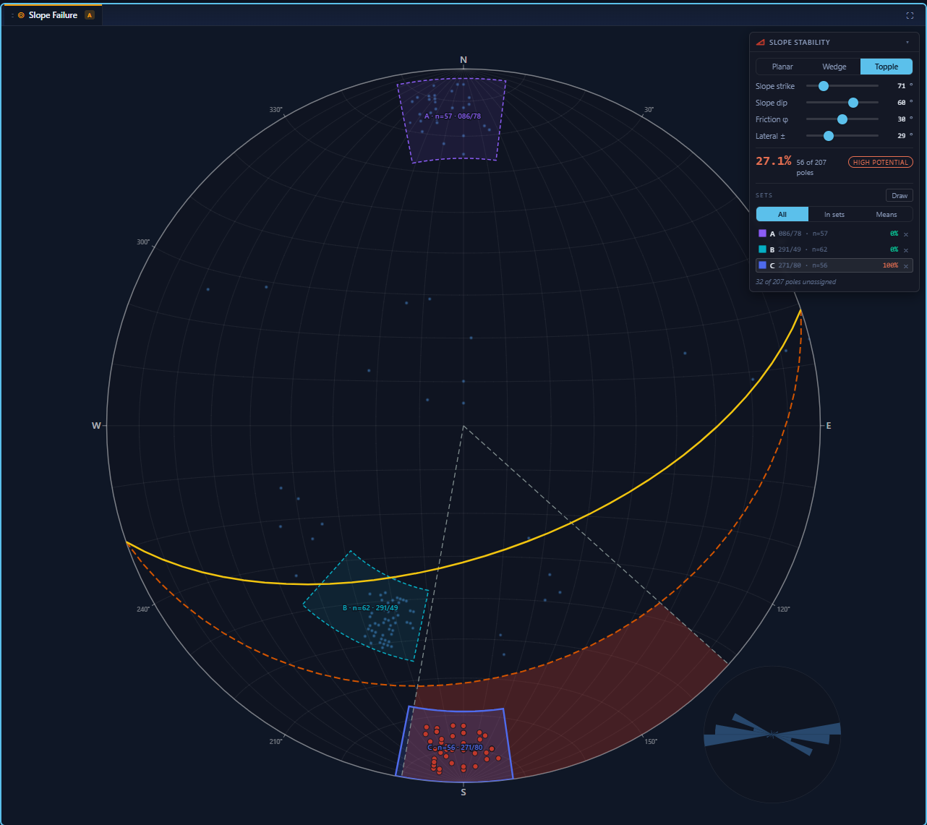This screenshot has width=927, height=825.
Task: Remove set A with its x icon
Action: [x=906, y=234]
